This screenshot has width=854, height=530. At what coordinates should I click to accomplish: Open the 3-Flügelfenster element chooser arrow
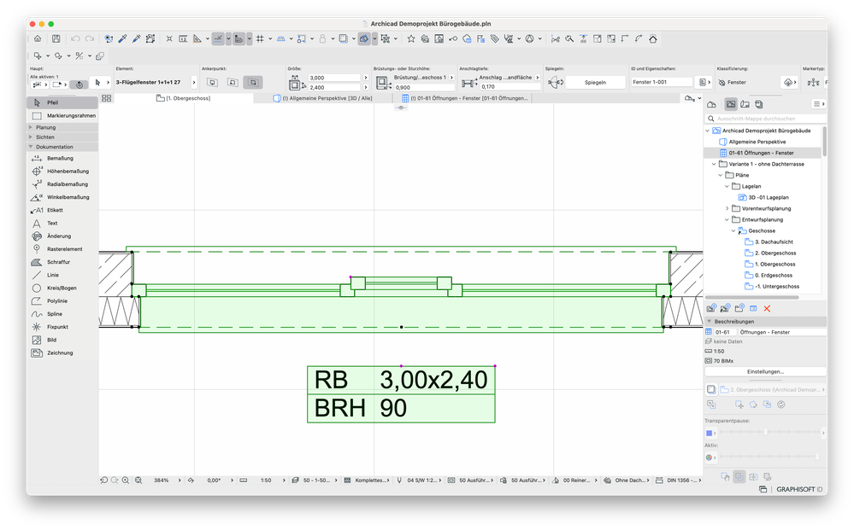[194, 83]
